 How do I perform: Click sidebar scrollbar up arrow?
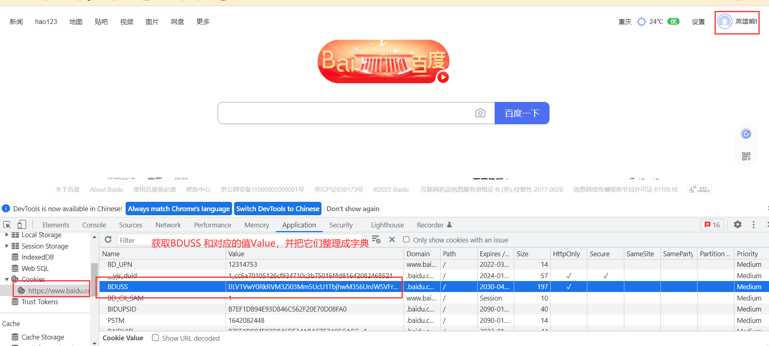pos(94,237)
